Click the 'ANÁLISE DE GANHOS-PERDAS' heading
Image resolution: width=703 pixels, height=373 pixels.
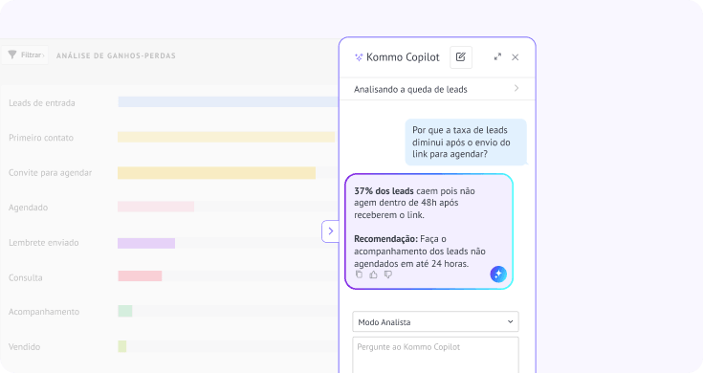[x=116, y=55]
